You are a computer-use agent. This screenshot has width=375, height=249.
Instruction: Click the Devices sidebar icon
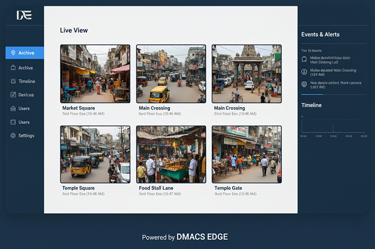(13, 95)
